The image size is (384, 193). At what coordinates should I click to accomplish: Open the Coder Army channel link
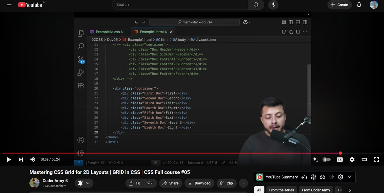pos(53,180)
